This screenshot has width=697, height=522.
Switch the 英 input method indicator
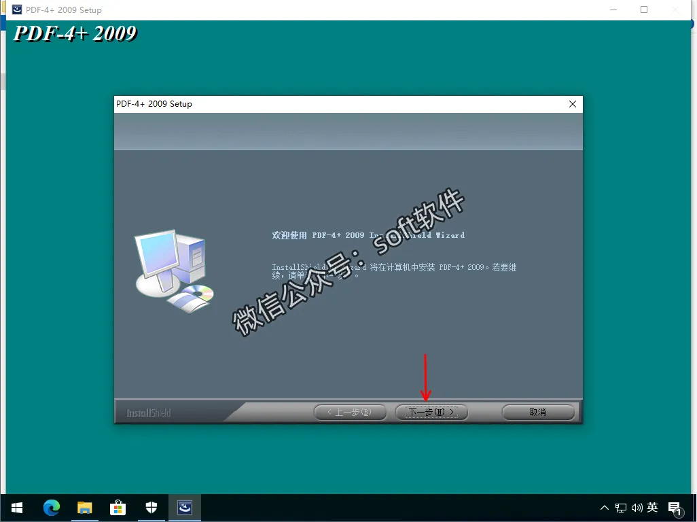[652, 507]
